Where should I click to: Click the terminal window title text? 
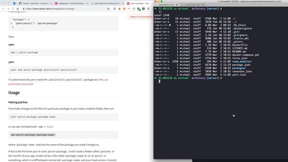click(249, 1)
